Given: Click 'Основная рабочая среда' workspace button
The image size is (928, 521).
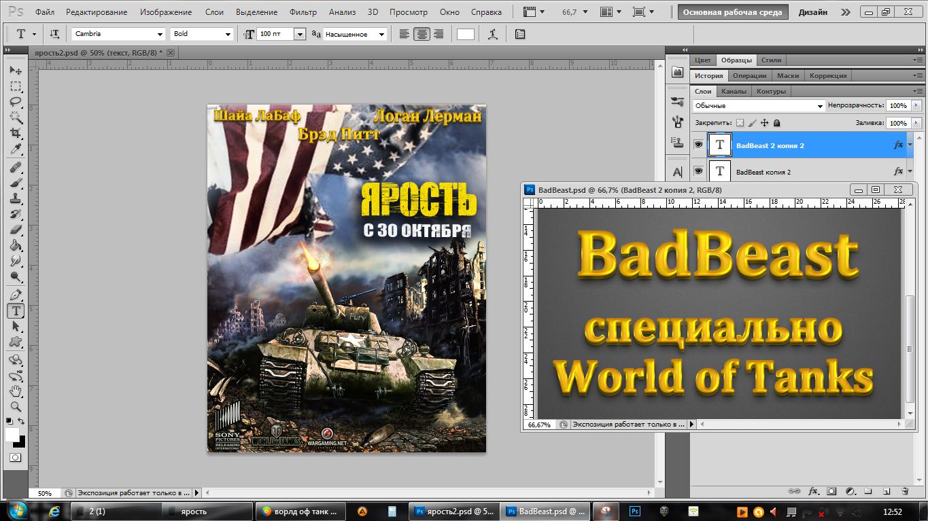Looking at the screenshot, I should tap(732, 12).
